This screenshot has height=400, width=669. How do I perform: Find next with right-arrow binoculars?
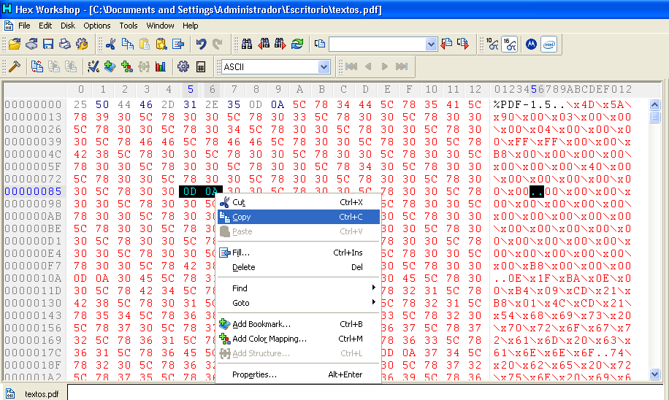[280, 44]
